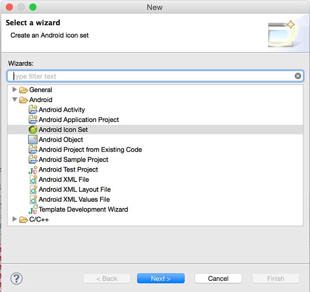Select the Android Activity wizard
Screen dimensions: 310x292
(62, 110)
